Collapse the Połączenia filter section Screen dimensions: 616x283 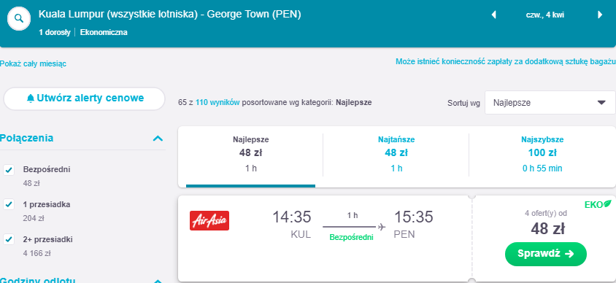point(158,138)
